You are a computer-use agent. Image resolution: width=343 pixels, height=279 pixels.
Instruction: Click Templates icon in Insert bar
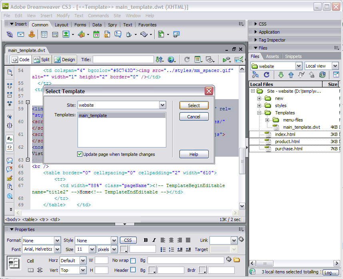pos(161,34)
